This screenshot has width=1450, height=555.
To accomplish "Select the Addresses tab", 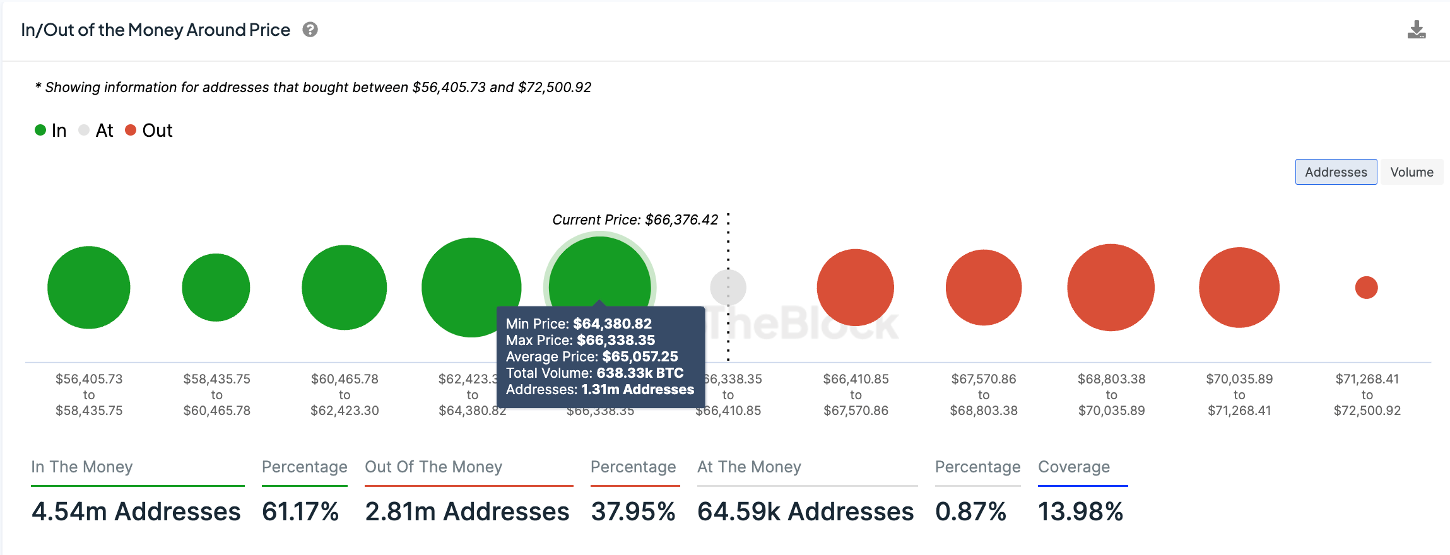I will (x=1336, y=172).
